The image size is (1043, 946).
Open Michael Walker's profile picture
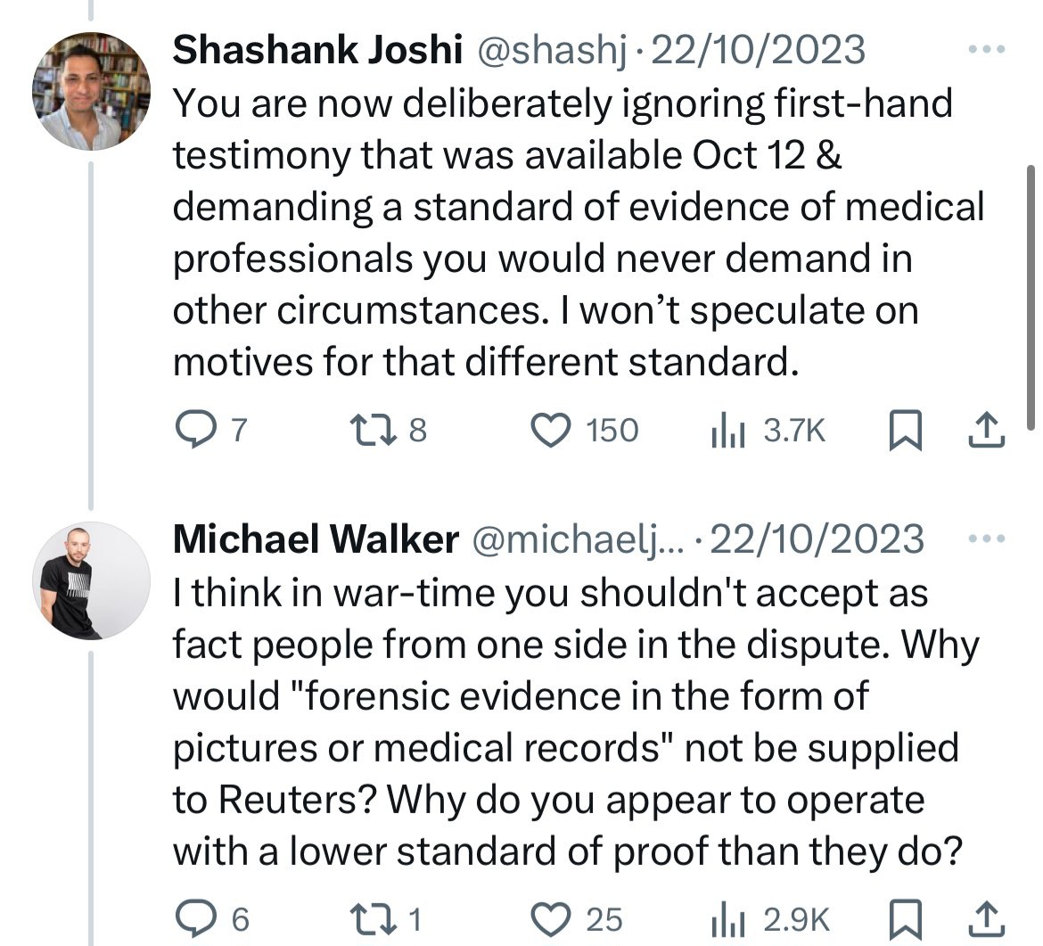point(91,580)
